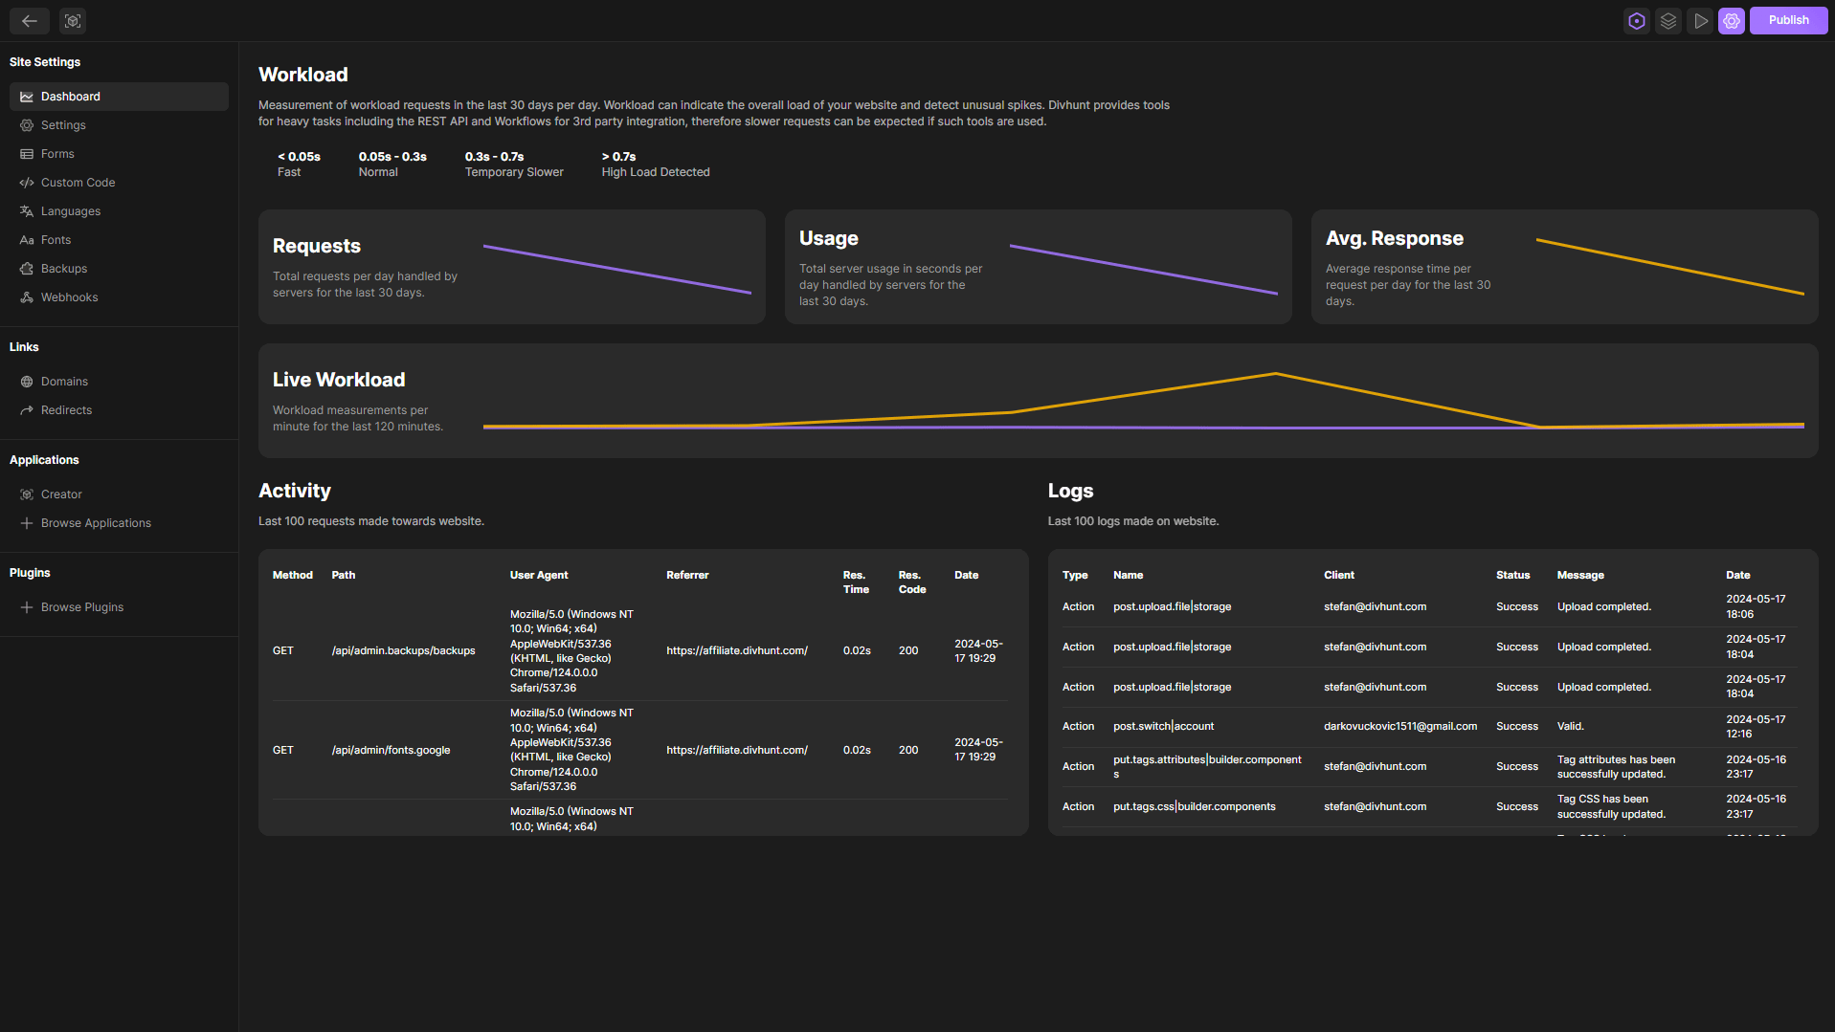Click the Publish button
The height and width of the screenshot is (1032, 1835).
[x=1788, y=21]
